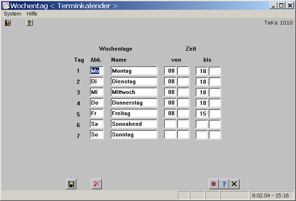
Task: Click the pink cross delete icon
Action: pos(96,184)
